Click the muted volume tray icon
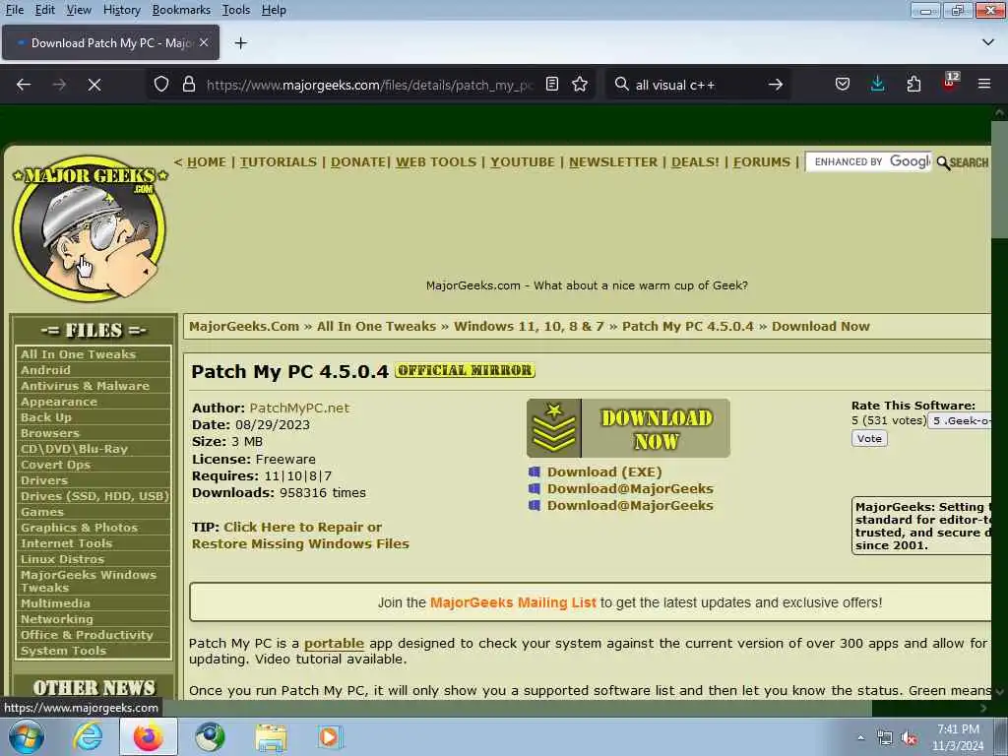 click(x=909, y=738)
